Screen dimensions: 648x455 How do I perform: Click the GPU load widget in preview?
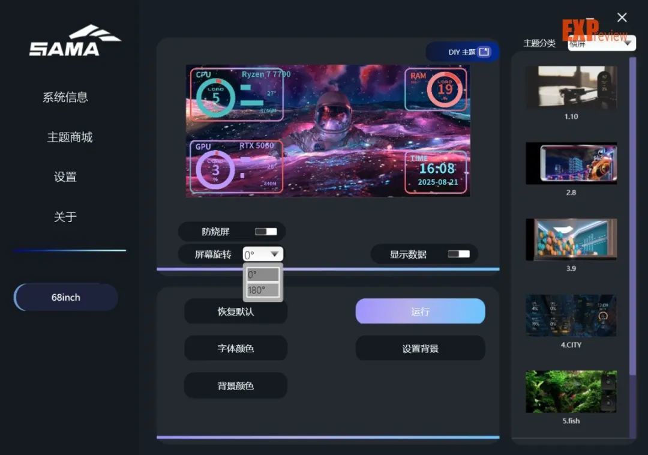(x=236, y=167)
